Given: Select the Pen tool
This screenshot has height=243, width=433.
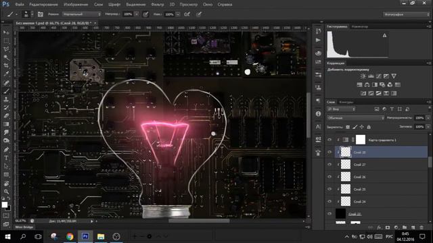Looking at the screenshot, I should 6,150.
